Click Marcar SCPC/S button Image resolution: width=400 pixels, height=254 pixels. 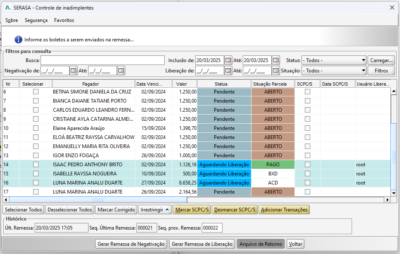(192, 210)
